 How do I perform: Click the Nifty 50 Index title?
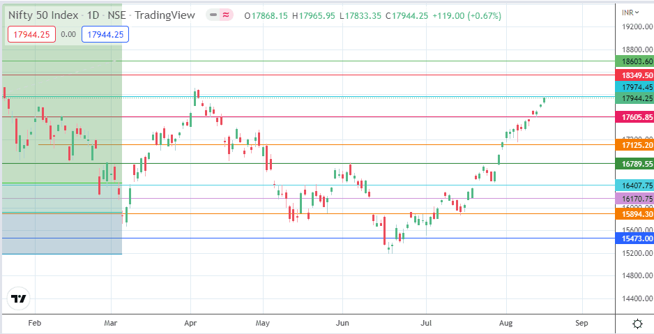(44, 15)
